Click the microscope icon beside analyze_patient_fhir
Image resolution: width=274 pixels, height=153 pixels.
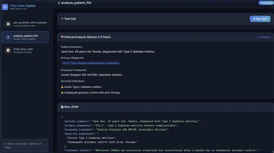point(8,37)
